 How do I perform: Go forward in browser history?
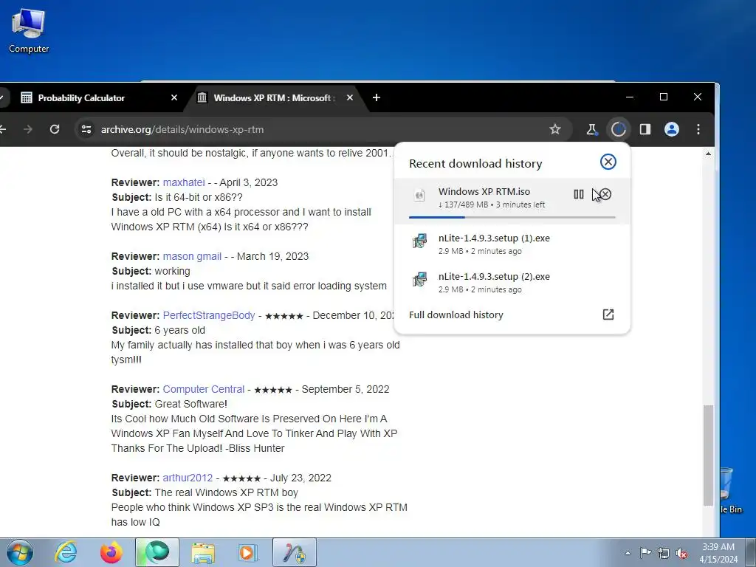pyautogui.click(x=28, y=129)
